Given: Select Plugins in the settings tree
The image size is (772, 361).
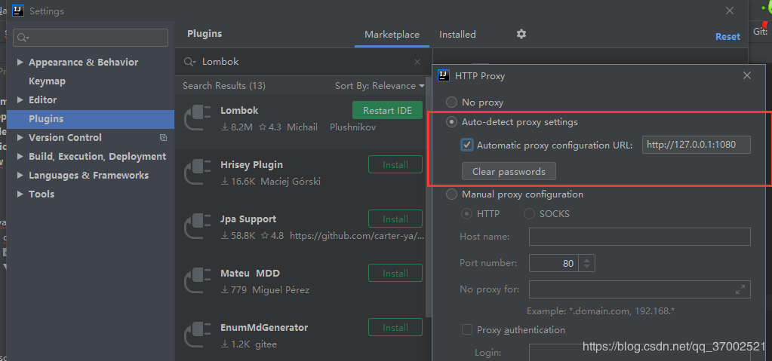Looking at the screenshot, I should click(91, 119).
